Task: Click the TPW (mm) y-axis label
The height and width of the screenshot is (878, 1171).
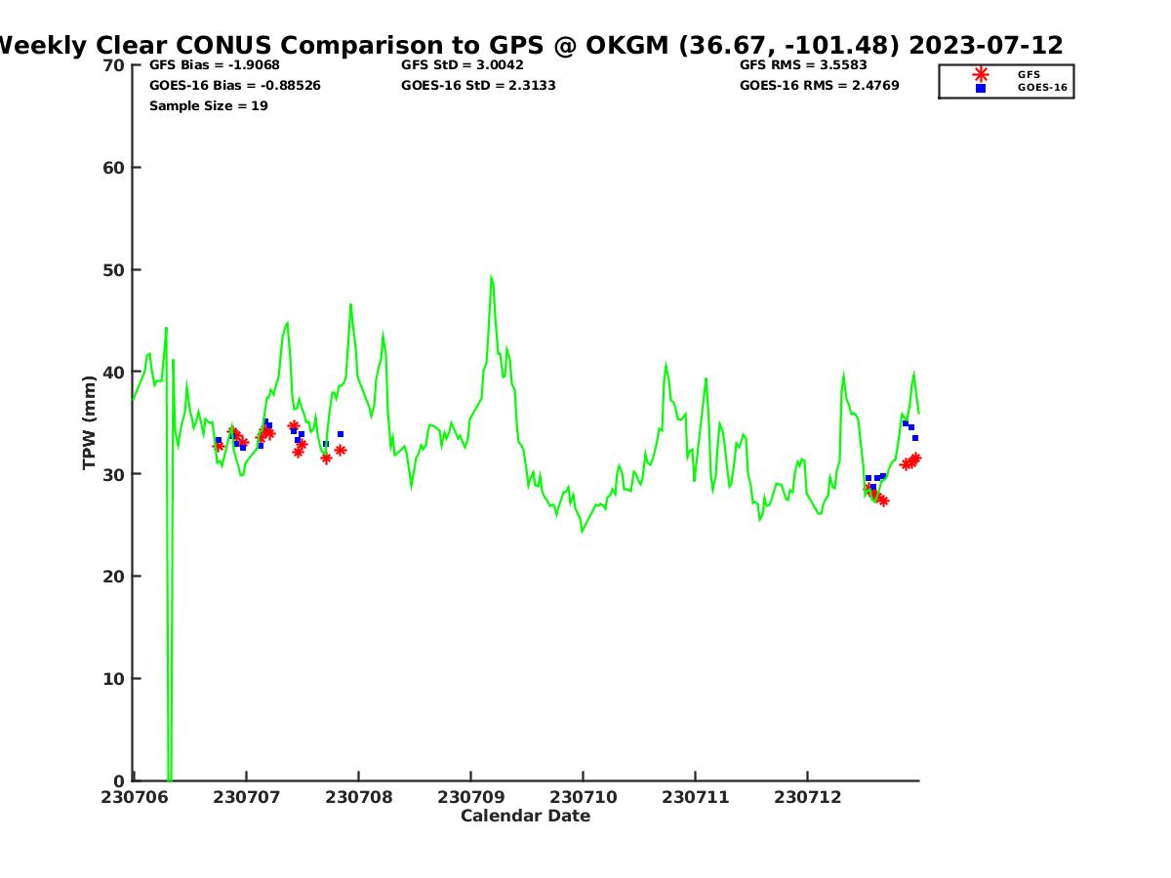Action: 90,422
